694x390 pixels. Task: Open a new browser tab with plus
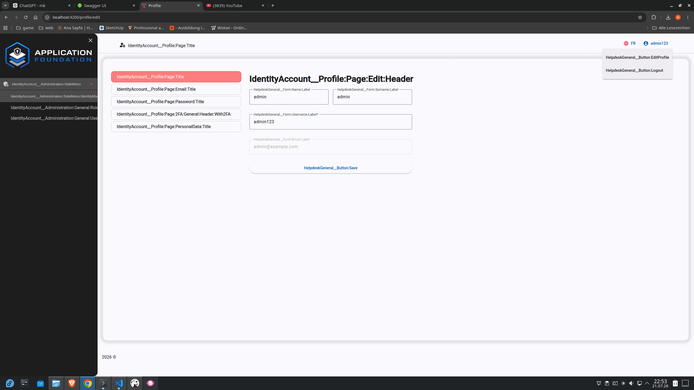273,5
